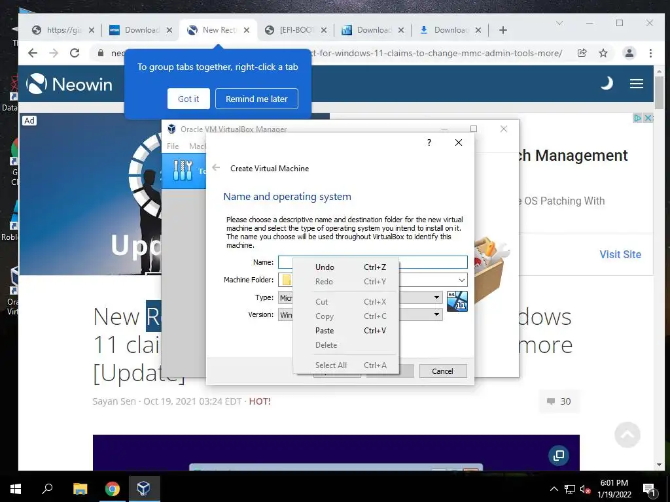
Task: Click the image expand gallery icon
Action: point(559,456)
